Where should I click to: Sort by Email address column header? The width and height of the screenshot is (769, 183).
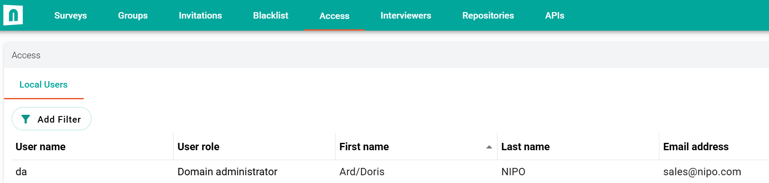click(x=696, y=147)
